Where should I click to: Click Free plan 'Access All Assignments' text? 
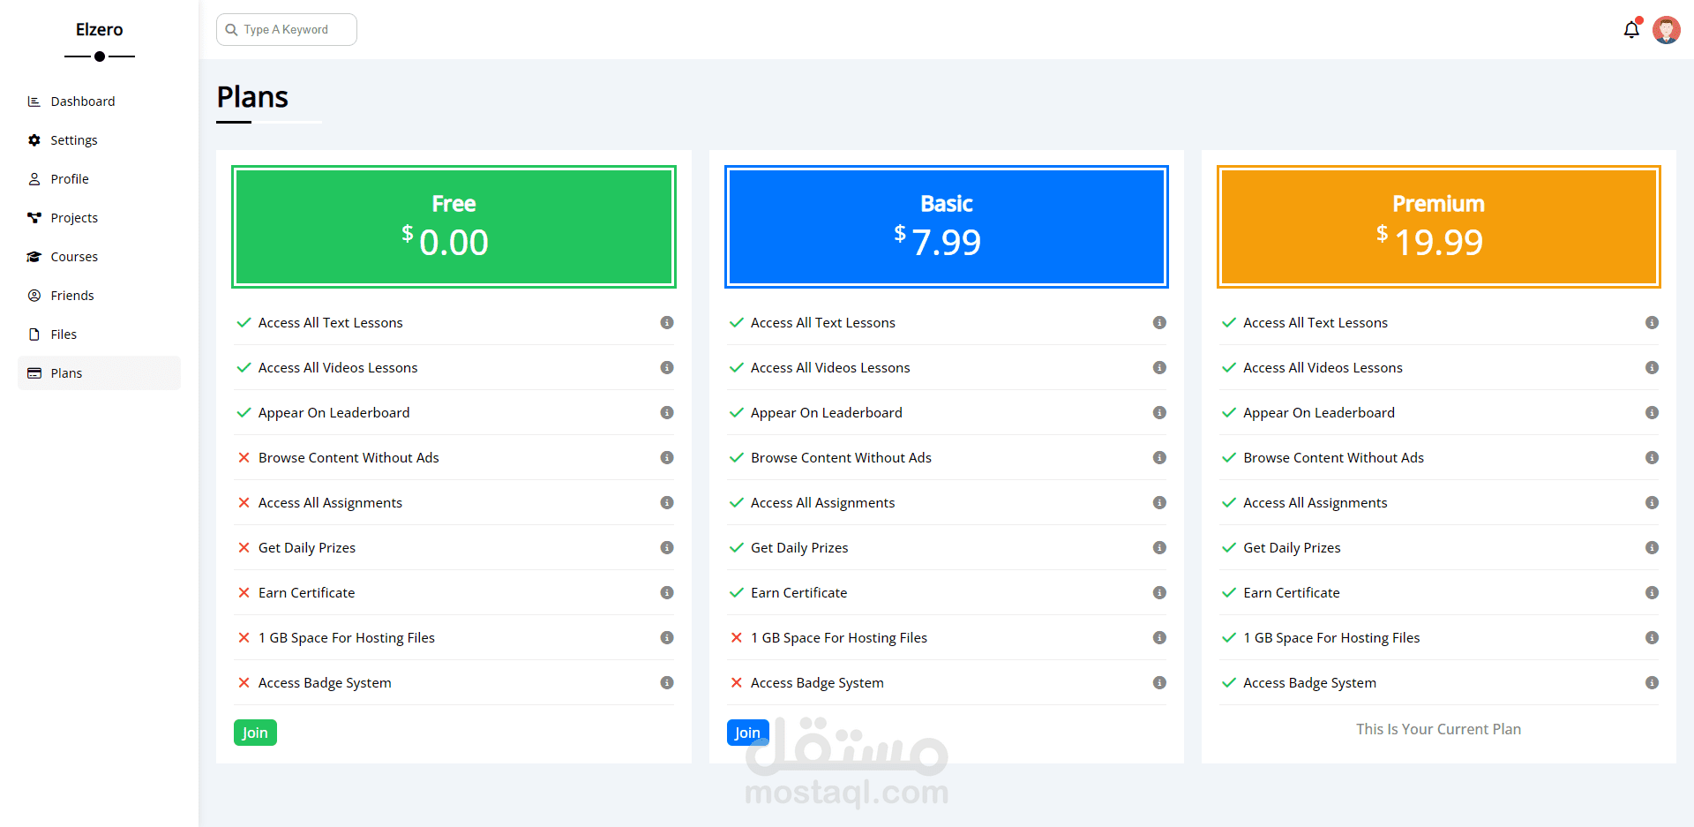330,503
